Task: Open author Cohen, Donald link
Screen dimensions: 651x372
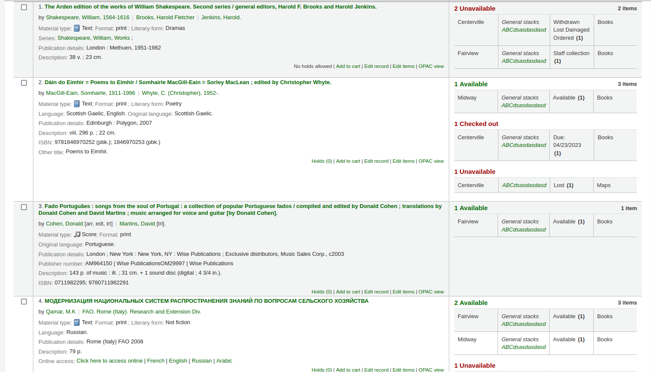Action: pos(65,224)
